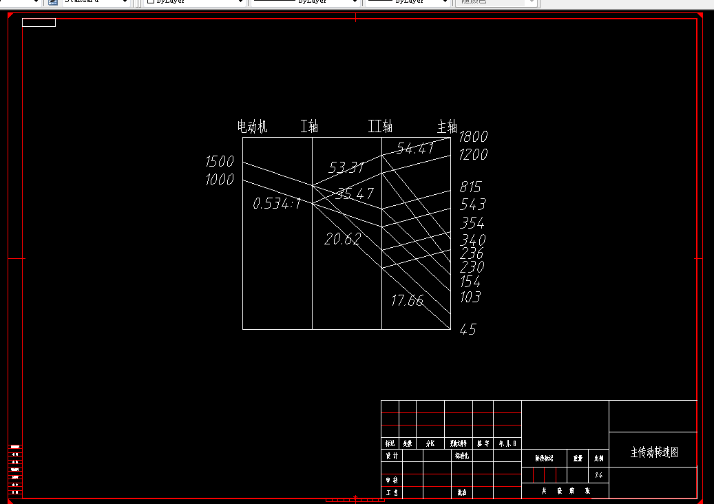Select the II轴 axis label

[380, 126]
